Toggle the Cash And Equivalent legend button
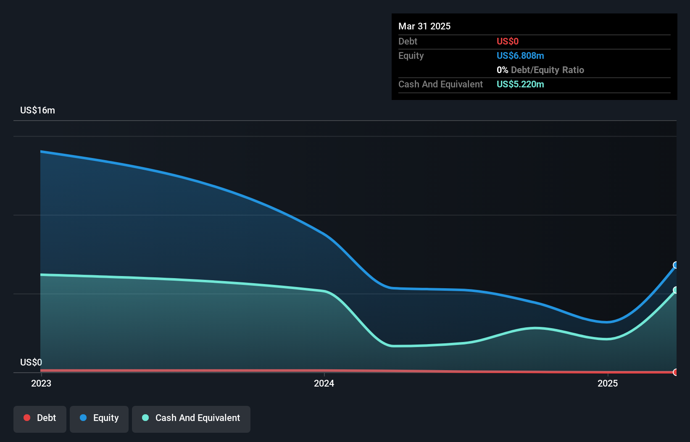 click(x=191, y=419)
